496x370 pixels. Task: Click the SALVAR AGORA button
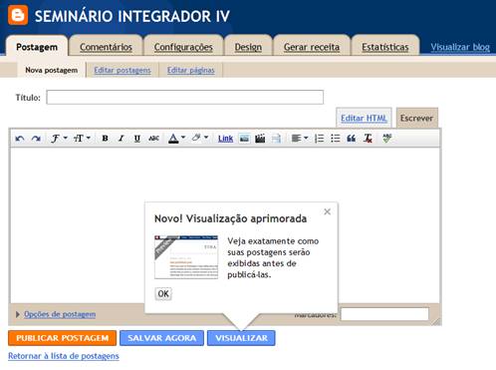[x=161, y=338]
